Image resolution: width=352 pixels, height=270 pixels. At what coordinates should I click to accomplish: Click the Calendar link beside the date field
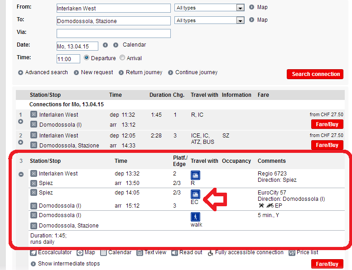coord(134,45)
